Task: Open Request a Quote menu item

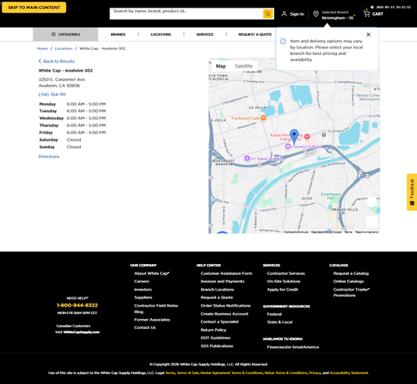Action: pyautogui.click(x=255, y=34)
